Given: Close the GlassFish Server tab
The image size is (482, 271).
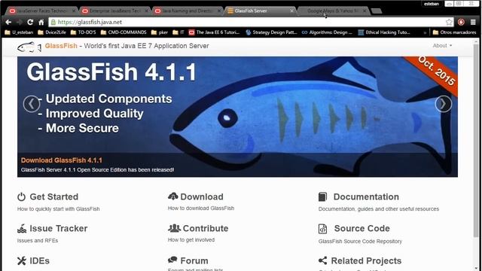Looking at the screenshot, I should pos(291,11).
